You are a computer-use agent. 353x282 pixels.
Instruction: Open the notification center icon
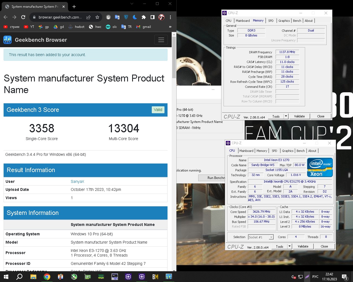[345, 277]
